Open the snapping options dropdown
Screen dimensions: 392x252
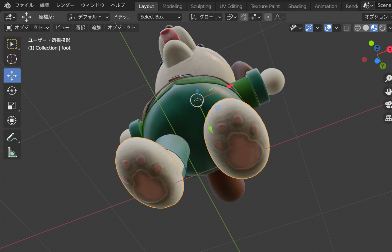pos(255,17)
